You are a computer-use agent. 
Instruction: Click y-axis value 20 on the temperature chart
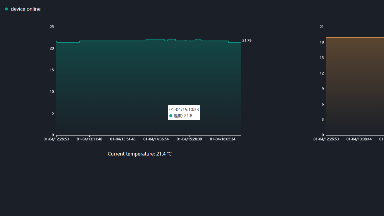(x=52, y=48)
